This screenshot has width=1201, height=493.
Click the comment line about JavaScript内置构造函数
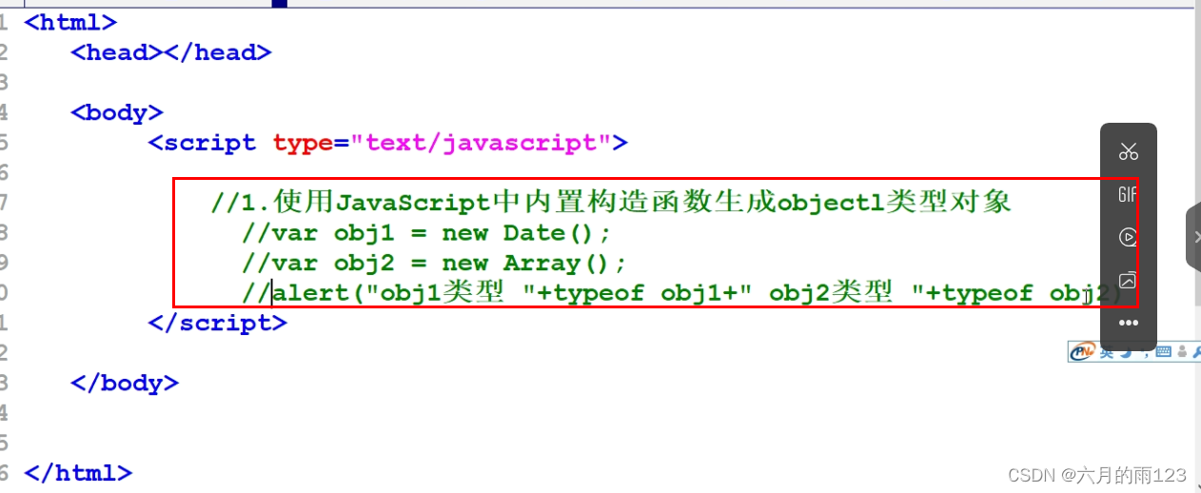point(611,202)
